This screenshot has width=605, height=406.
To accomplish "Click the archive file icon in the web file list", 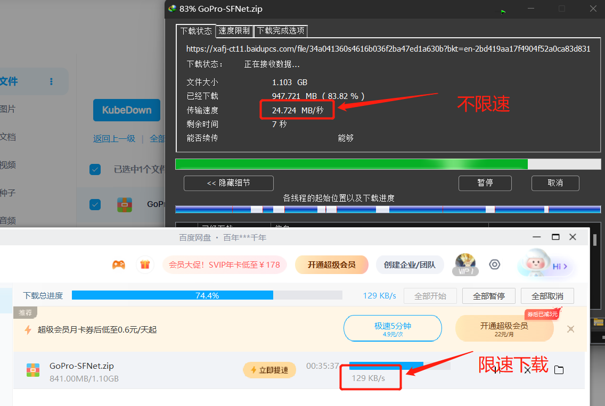I will (x=125, y=205).
